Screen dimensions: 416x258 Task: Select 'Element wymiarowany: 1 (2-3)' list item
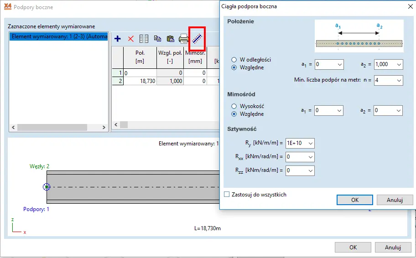(58, 36)
